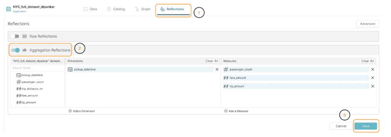The image size is (391, 137).
Task: Select trip_distance_mi in the field list
Action: (x=31, y=89)
